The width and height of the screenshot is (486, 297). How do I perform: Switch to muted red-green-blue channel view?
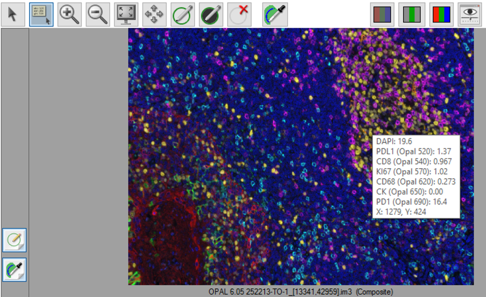(x=382, y=15)
